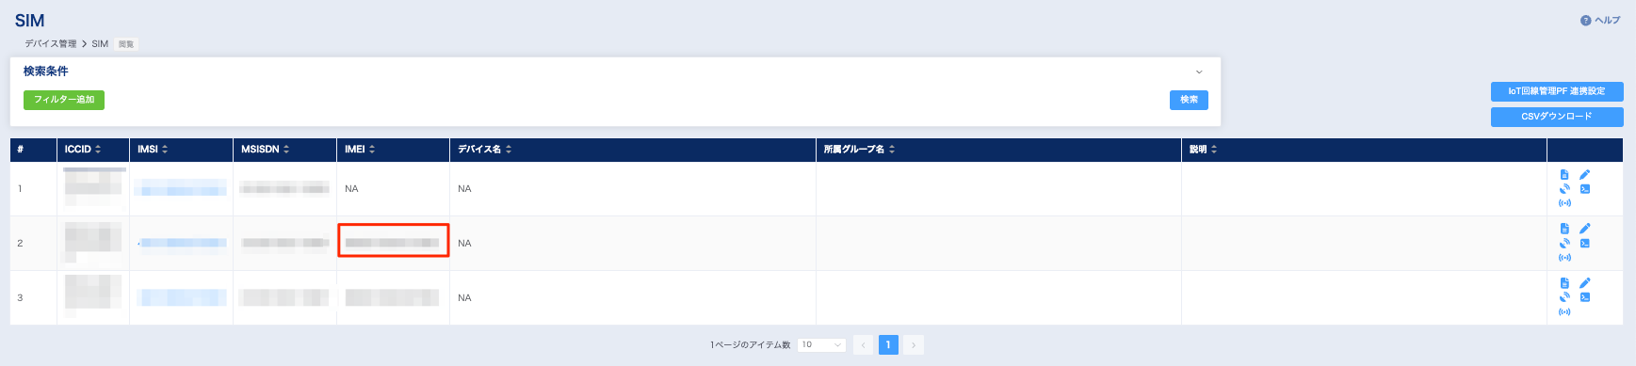The image size is (1636, 366).
Task: Open the blurred IMSI link in row 3
Action: 183,297
